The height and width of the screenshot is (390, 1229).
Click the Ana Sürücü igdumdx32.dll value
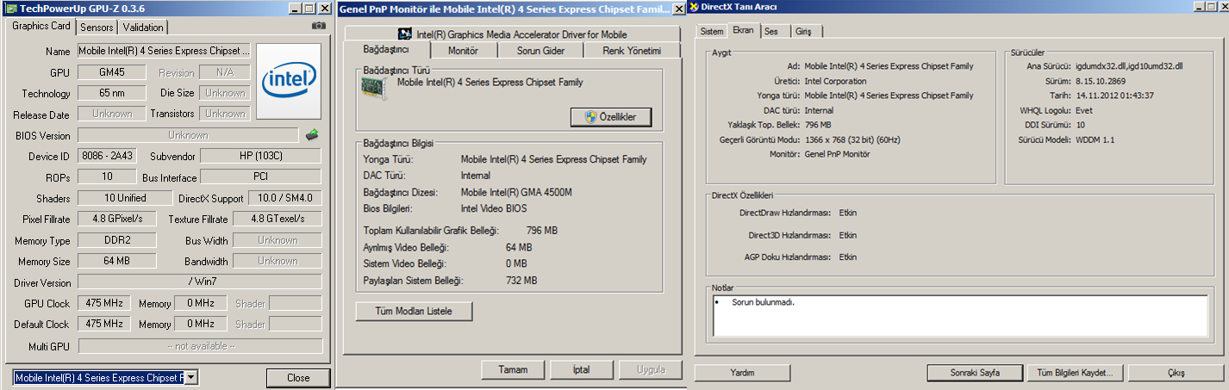1130,66
